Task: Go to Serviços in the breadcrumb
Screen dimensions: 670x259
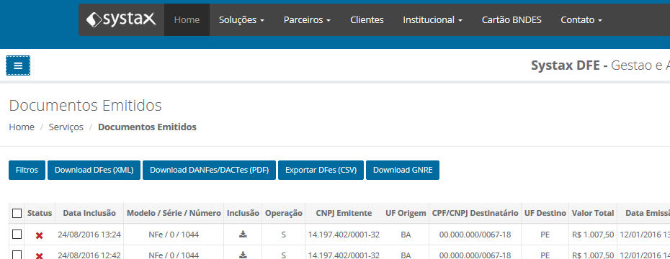Action: coord(66,127)
